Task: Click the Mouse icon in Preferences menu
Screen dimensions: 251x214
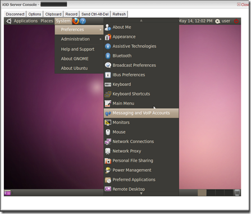Action: [x=108, y=132]
